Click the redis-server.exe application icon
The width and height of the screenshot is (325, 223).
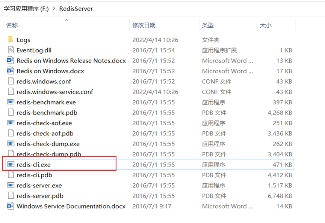[11, 185]
